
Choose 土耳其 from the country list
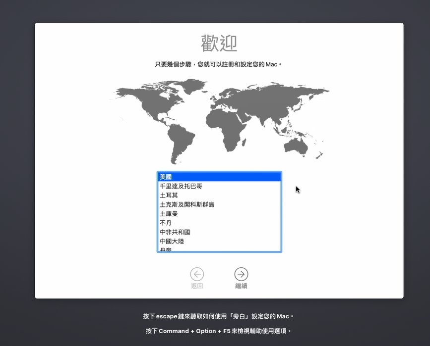pyautogui.click(x=219, y=196)
